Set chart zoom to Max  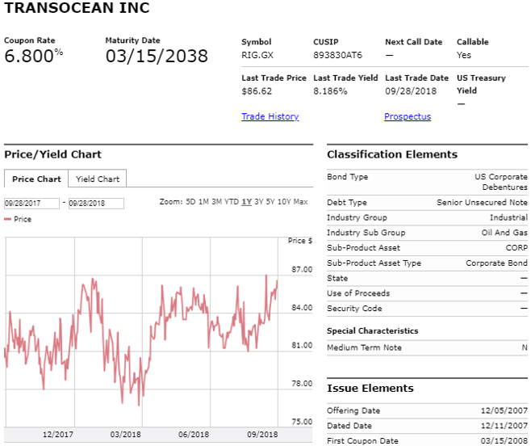click(301, 202)
